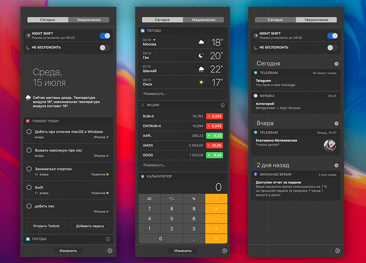Click the percent key on the calculator
The width and height of the screenshot is (366, 263).
point(194,199)
